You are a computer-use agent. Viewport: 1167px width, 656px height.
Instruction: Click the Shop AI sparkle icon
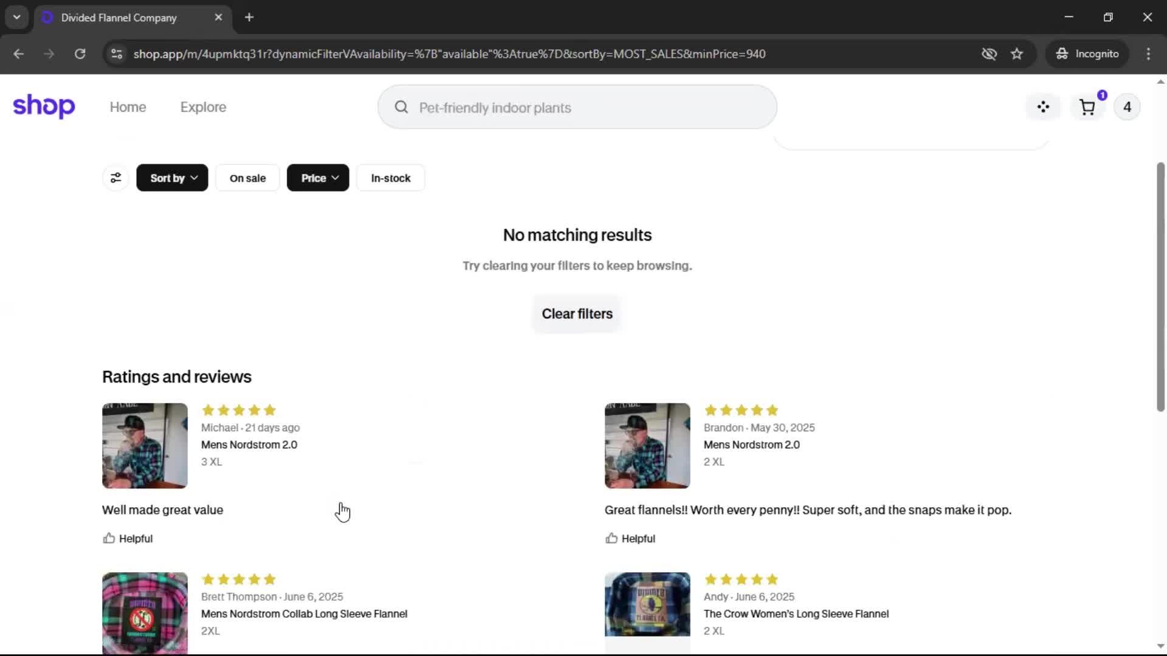pyautogui.click(x=1043, y=108)
